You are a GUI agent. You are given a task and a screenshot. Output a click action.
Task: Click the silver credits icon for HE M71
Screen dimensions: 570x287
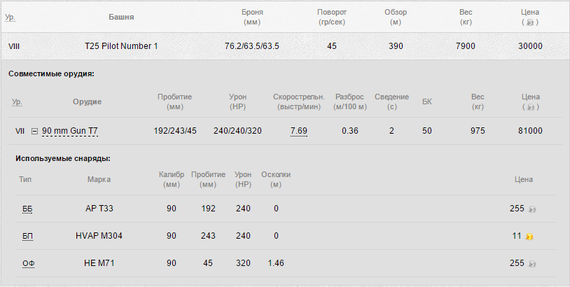point(531,264)
